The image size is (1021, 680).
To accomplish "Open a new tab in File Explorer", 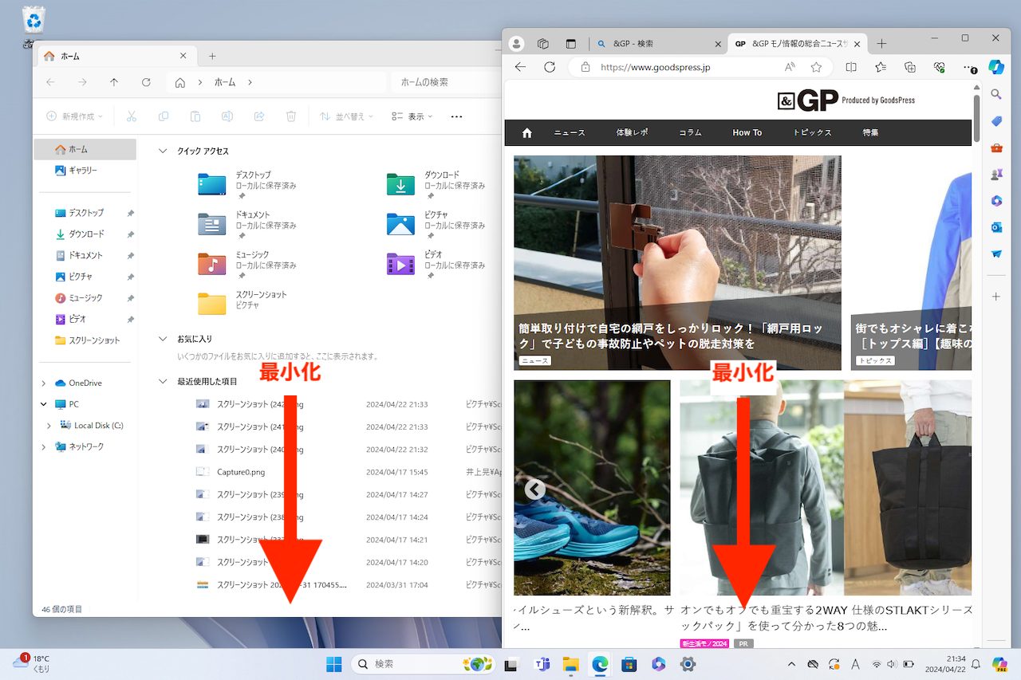I will click(x=212, y=56).
